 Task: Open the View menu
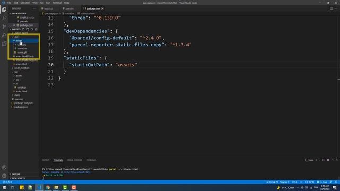tap(35, 3)
